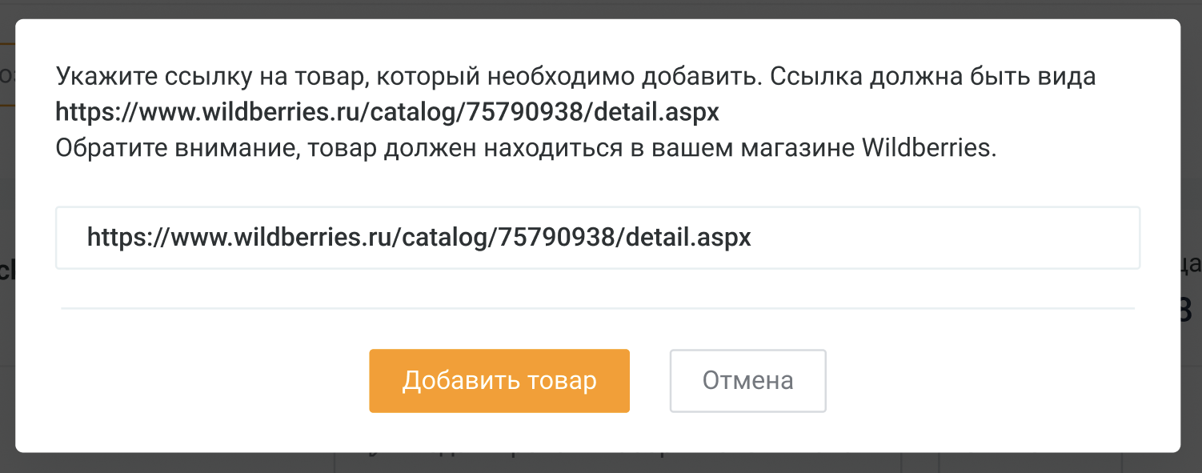The width and height of the screenshot is (1202, 473).
Task: Click the horizontal divider line above the buttons
Action: tap(597, 307)
